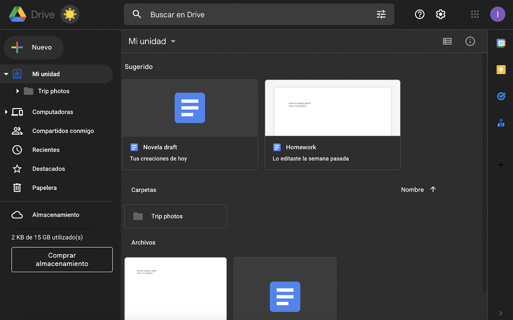Click Comprar almacenamiento
Image resolution: width=513 pixels, height=320 pixels.
[62, 259]
